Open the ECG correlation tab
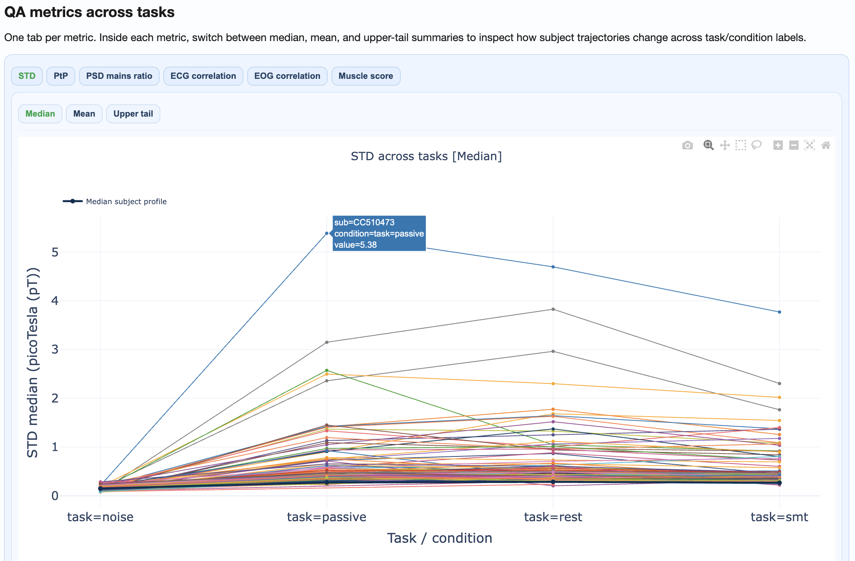855x561 pixels. (x=203, y=76)
